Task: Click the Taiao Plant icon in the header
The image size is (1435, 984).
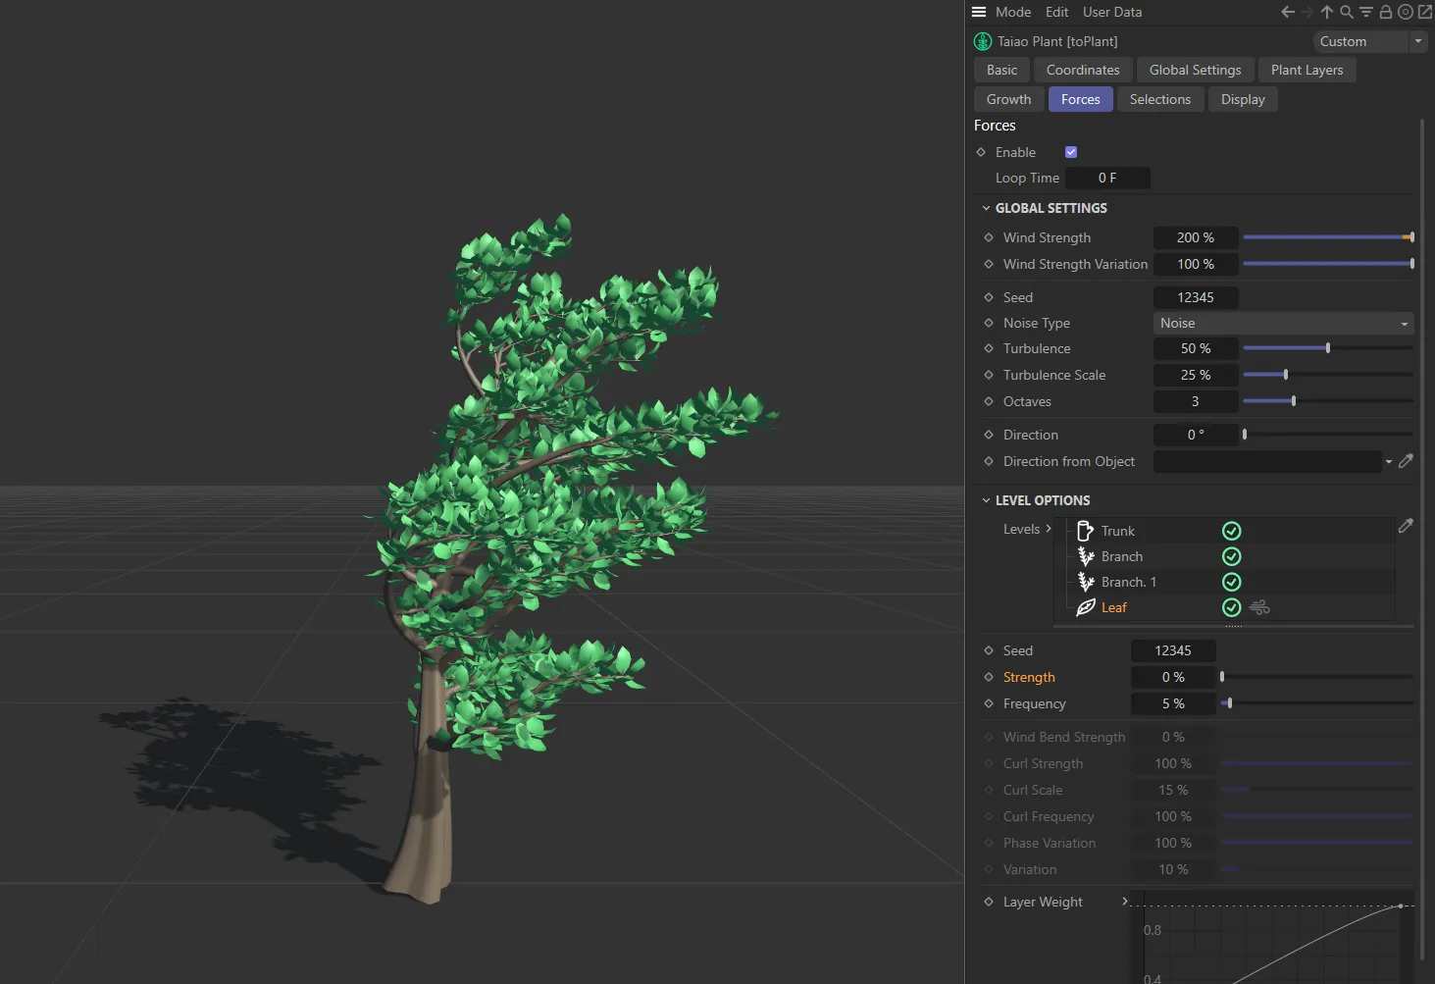Action: (x=982, y=41)
